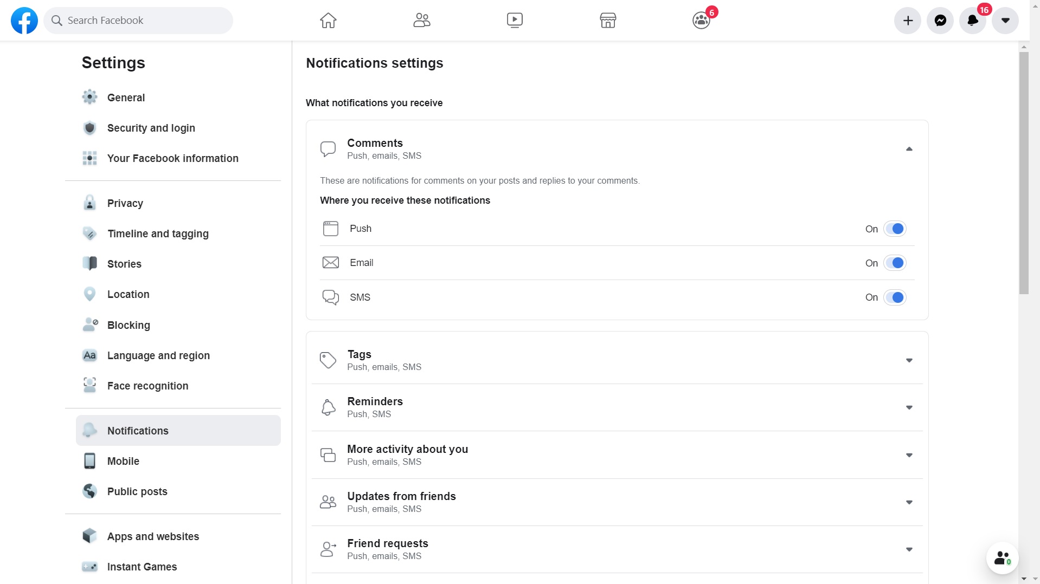This screenshot has width=1040, height=584.
Task: Select Privacy in the settings sidebar
Action: tap(125, 203)
